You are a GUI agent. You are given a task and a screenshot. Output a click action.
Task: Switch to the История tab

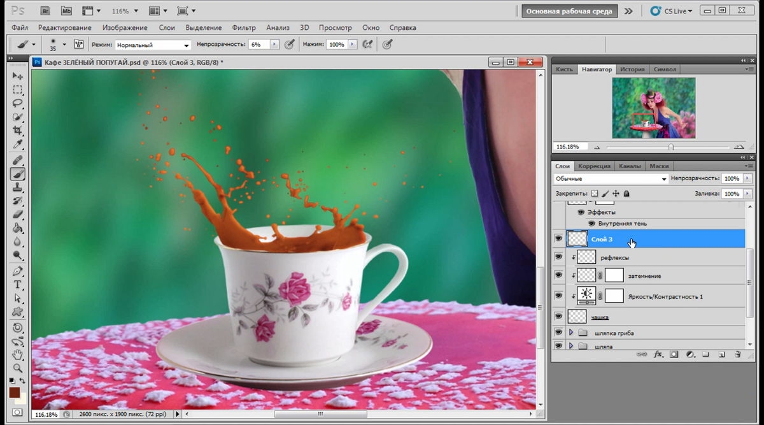(x=633, y=69)
